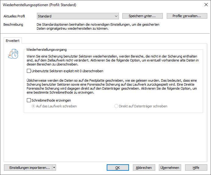Cancel via the Abbrechen button

pyautogui.click(x=144, y=168)
